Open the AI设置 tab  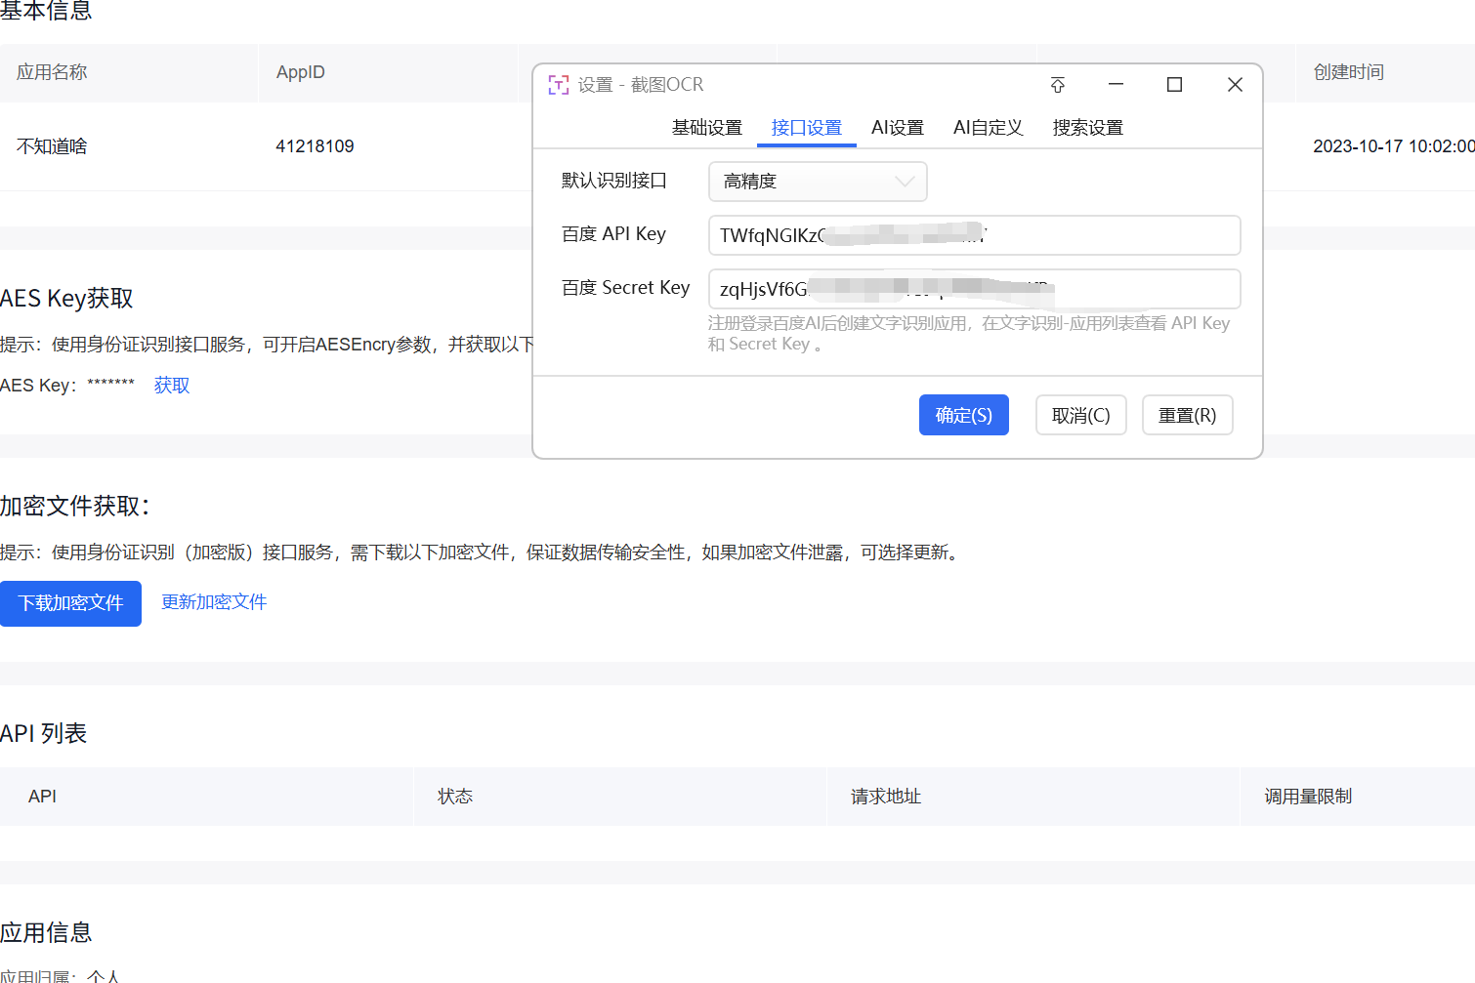897,128
